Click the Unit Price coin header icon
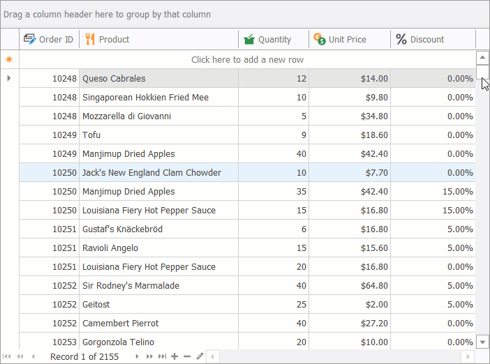The width and height of the screenshot is (490, 364). click(x=319, y=39)
